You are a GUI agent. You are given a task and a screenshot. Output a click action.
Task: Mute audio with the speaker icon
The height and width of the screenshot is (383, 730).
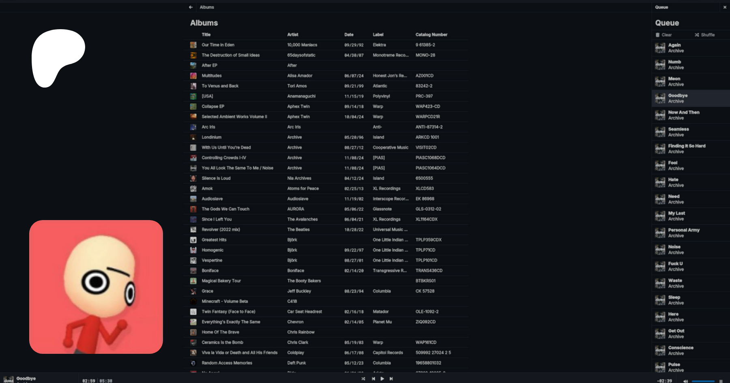685,381
